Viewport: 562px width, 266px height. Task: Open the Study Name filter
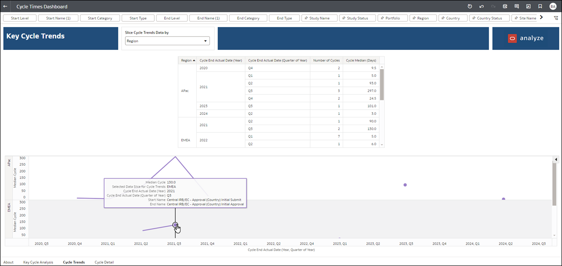pyautogui.click(x=319, y=18)
